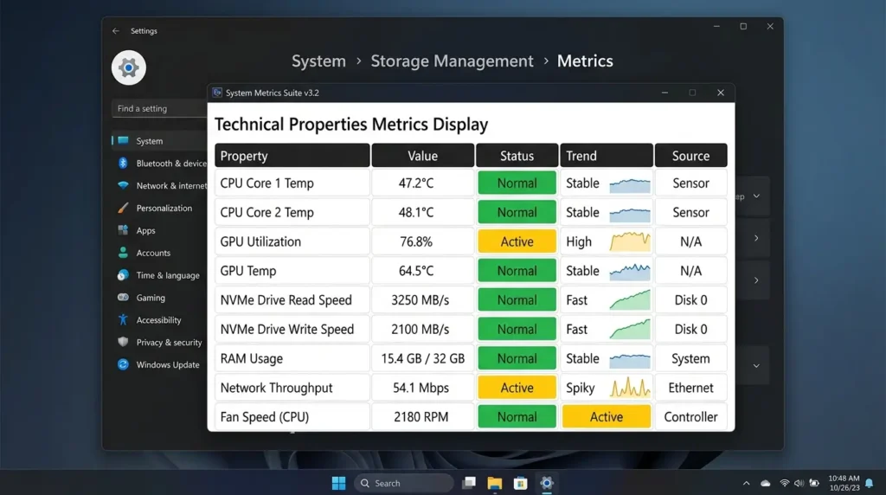The height and width of the screenshot is (495, 886).
Task: Open the Windows Update category
Action: tap(160, 364)
